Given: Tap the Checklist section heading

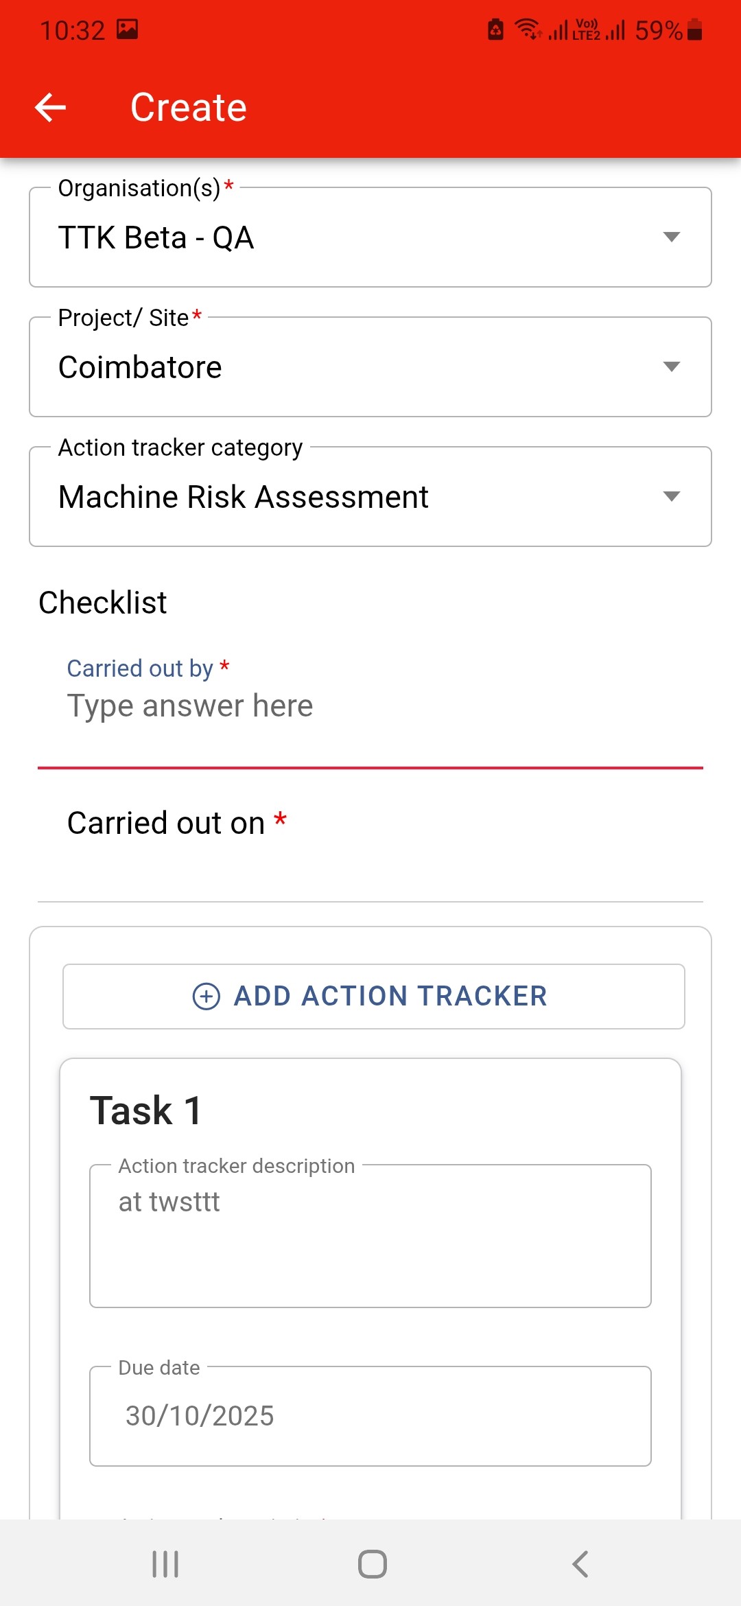Looking at the screenshot, I should [103, 603].
